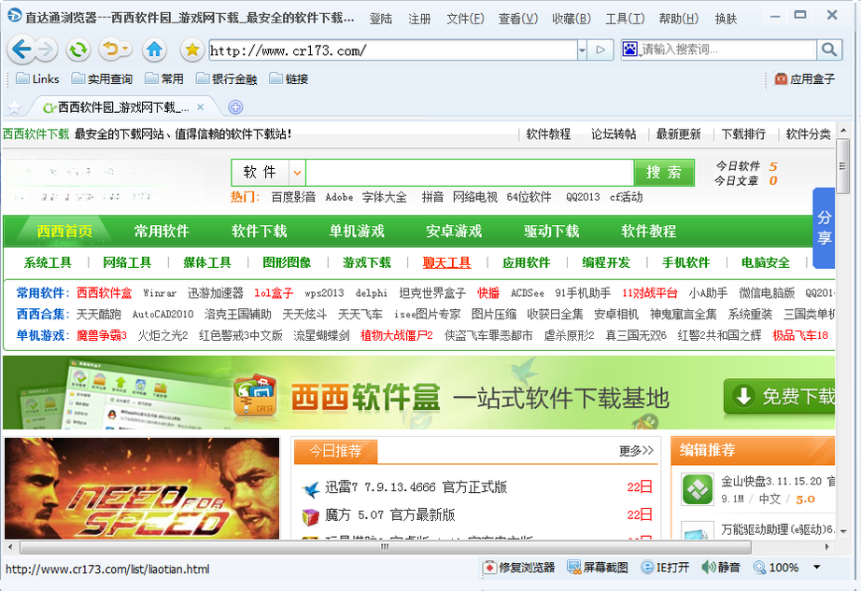Click the 聊天工具 category link
Image resolution: width=861 pixels, height=591 pixels.
tap(446, 263)
